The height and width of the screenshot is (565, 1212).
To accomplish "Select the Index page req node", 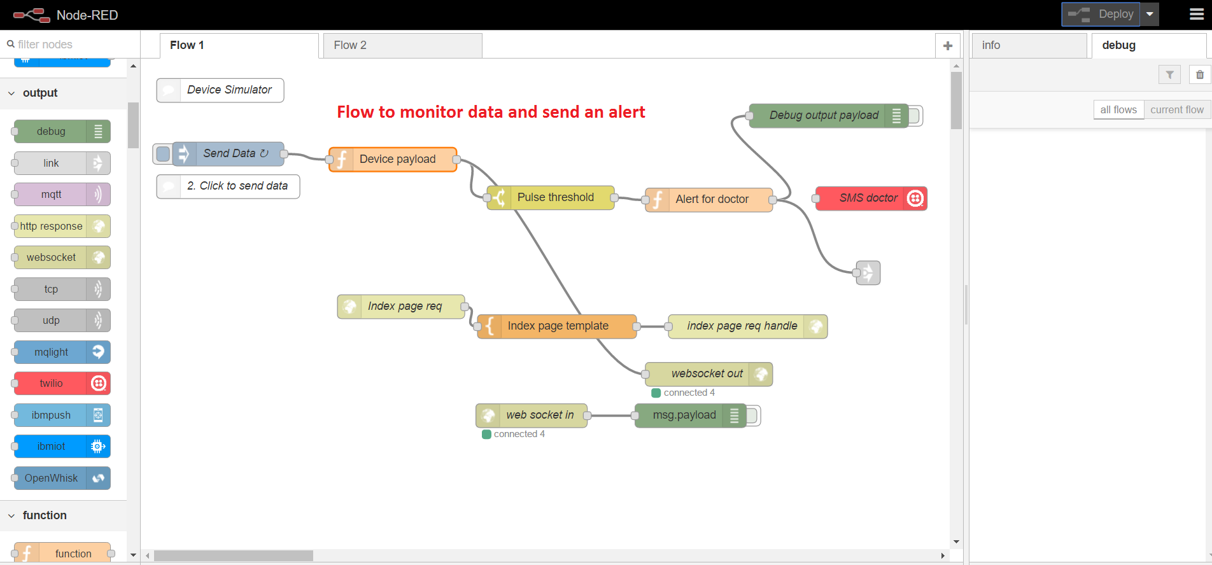I will point(401,306).
